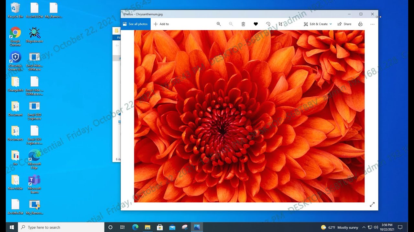This screenshot has width=414, height=232.
Task: Show hidden system tray icons
Action: [364, 227]
